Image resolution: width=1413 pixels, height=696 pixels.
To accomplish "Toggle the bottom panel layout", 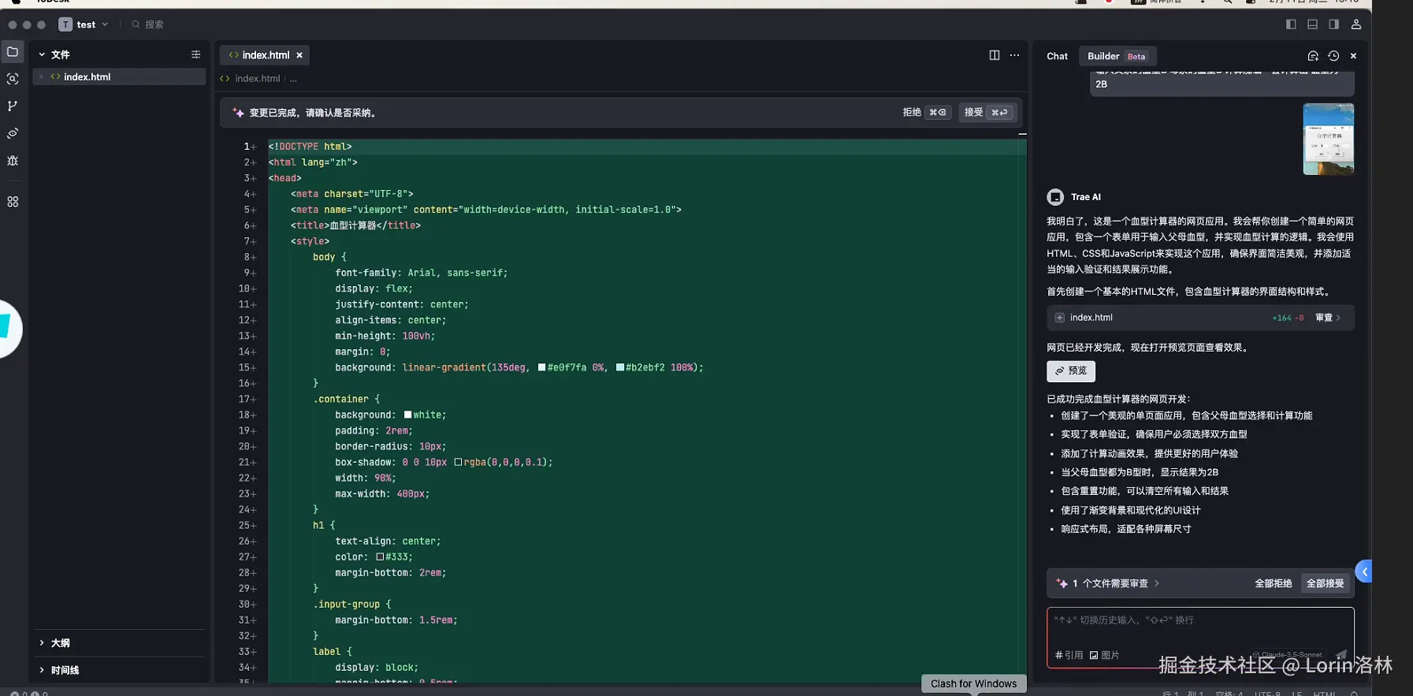I will pyautogui.click(x=1312, y=24).
